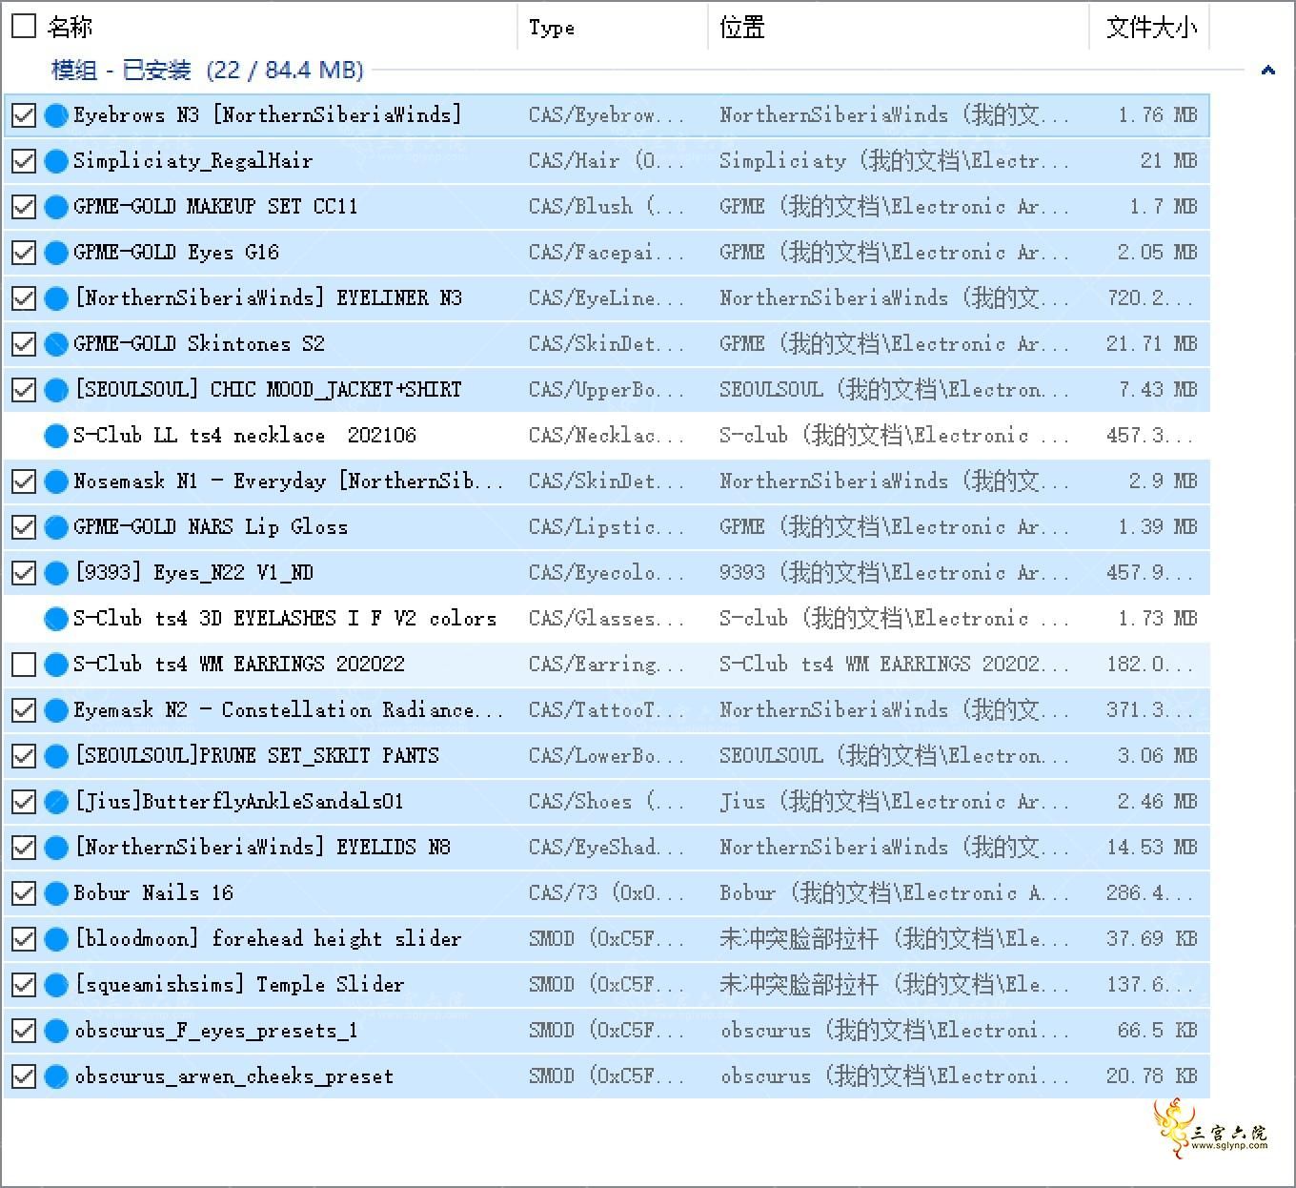Click blue icon beside Bobur Nails 16

(56, 894)
